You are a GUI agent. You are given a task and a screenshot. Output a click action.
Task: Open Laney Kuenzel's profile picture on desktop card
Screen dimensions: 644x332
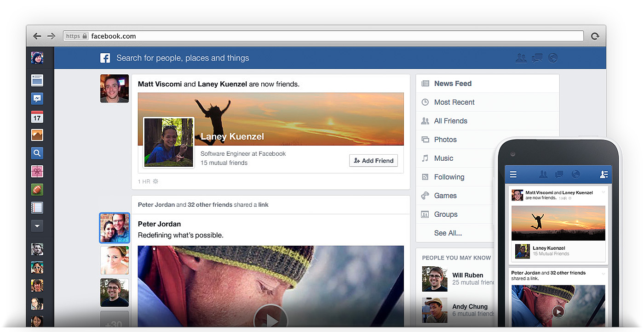tap(169, 142)
